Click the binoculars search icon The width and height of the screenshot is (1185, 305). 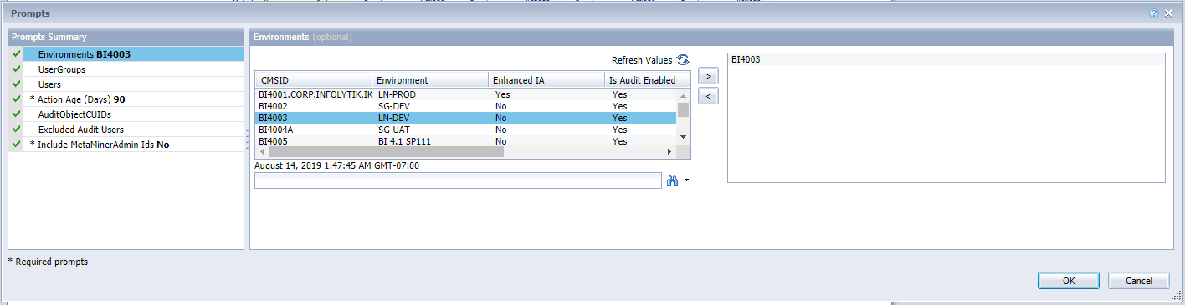(x=671, y=180)
